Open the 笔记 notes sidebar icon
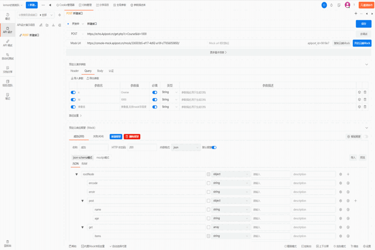Image resolution: width=375 pixels, height=250 pixels. [x=7, y=96]
